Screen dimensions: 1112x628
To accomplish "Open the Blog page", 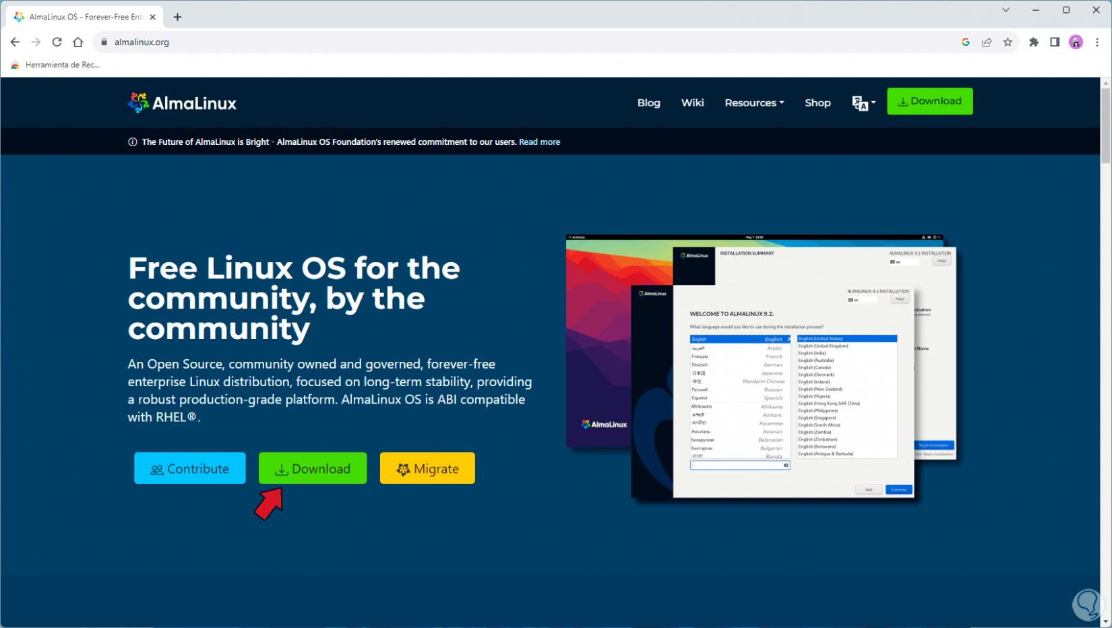I will pos(648,102).
